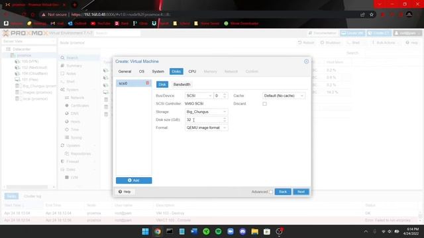Open the taskbar clock and date

tap(411, 231)
